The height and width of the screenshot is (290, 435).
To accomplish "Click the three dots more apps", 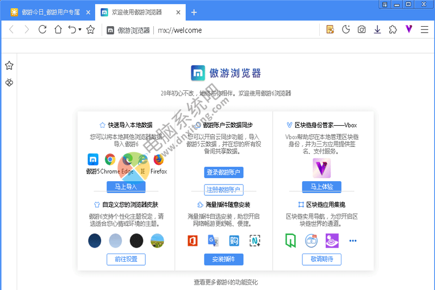I will coord(353,240).
